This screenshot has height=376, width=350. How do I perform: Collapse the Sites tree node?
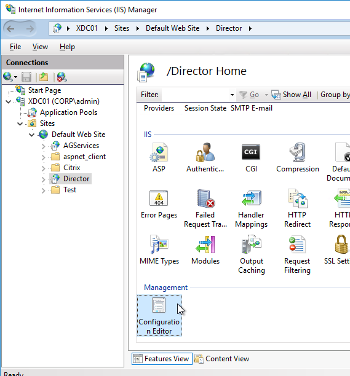[20, 123]
